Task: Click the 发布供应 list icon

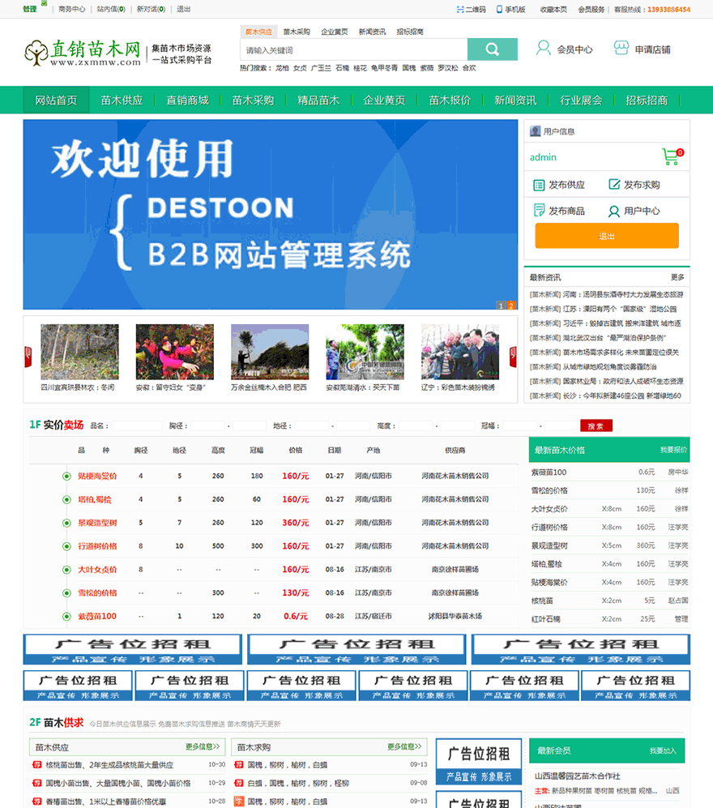Action: pyautogui.click(x=539, y=185)
